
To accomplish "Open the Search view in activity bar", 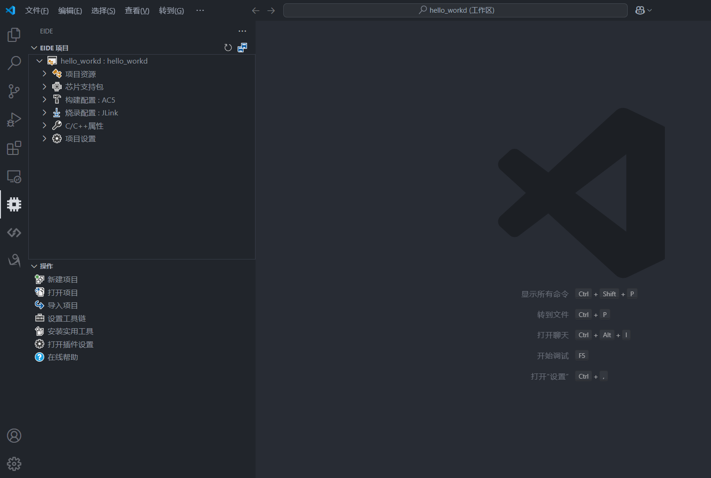I will 14,63.
